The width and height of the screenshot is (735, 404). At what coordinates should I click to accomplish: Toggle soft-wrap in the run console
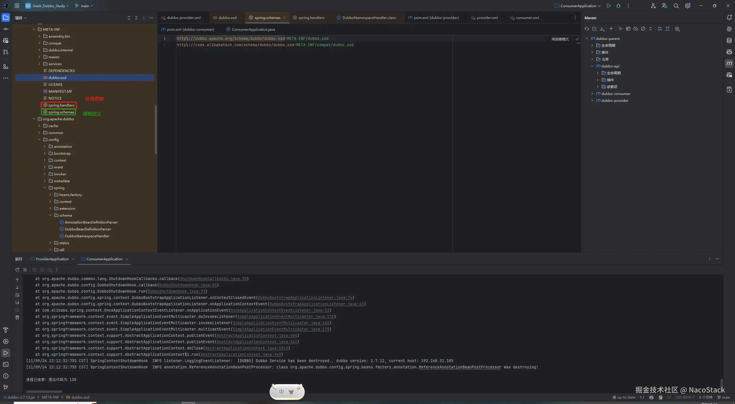(17, 295)
